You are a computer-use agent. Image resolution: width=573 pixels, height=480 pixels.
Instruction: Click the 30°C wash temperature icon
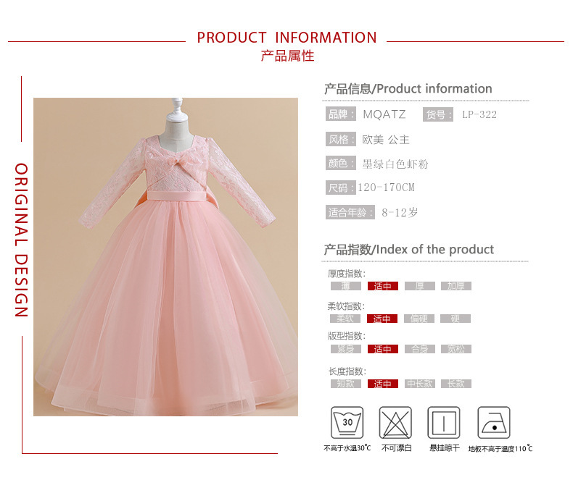tap(347, 422)
